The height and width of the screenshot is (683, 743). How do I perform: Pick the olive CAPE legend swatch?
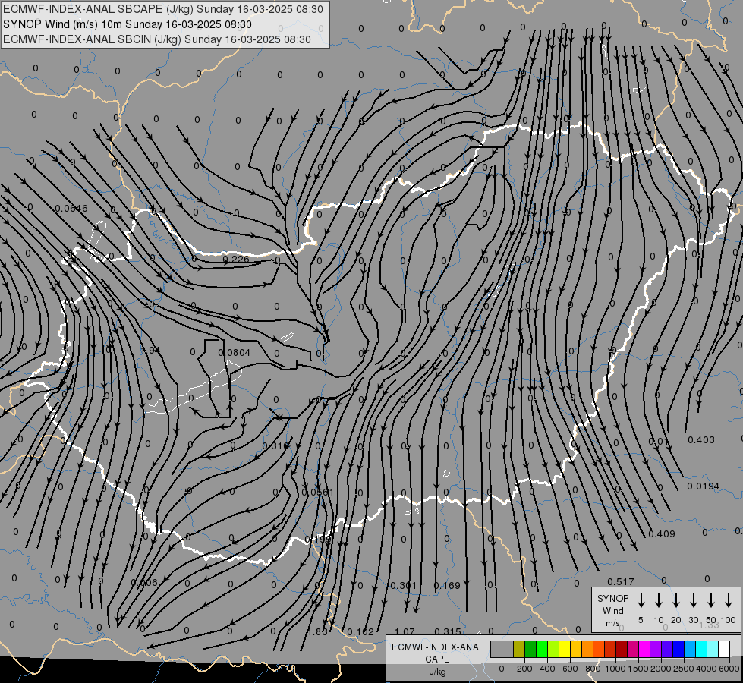(x=519, y=649)
